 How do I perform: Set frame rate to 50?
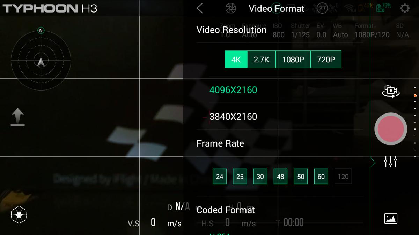(x=301, y=177)
